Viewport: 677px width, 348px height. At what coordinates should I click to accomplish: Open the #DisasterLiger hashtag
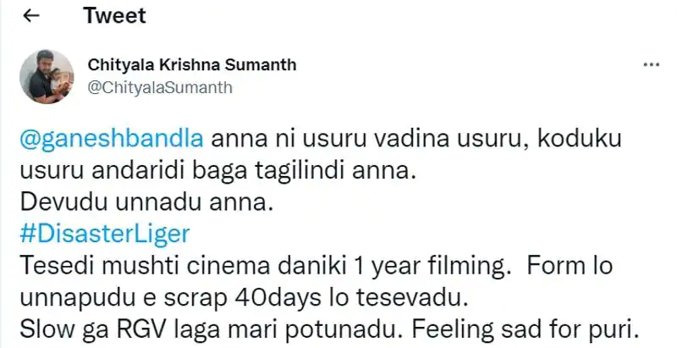(x=105, y=234)
